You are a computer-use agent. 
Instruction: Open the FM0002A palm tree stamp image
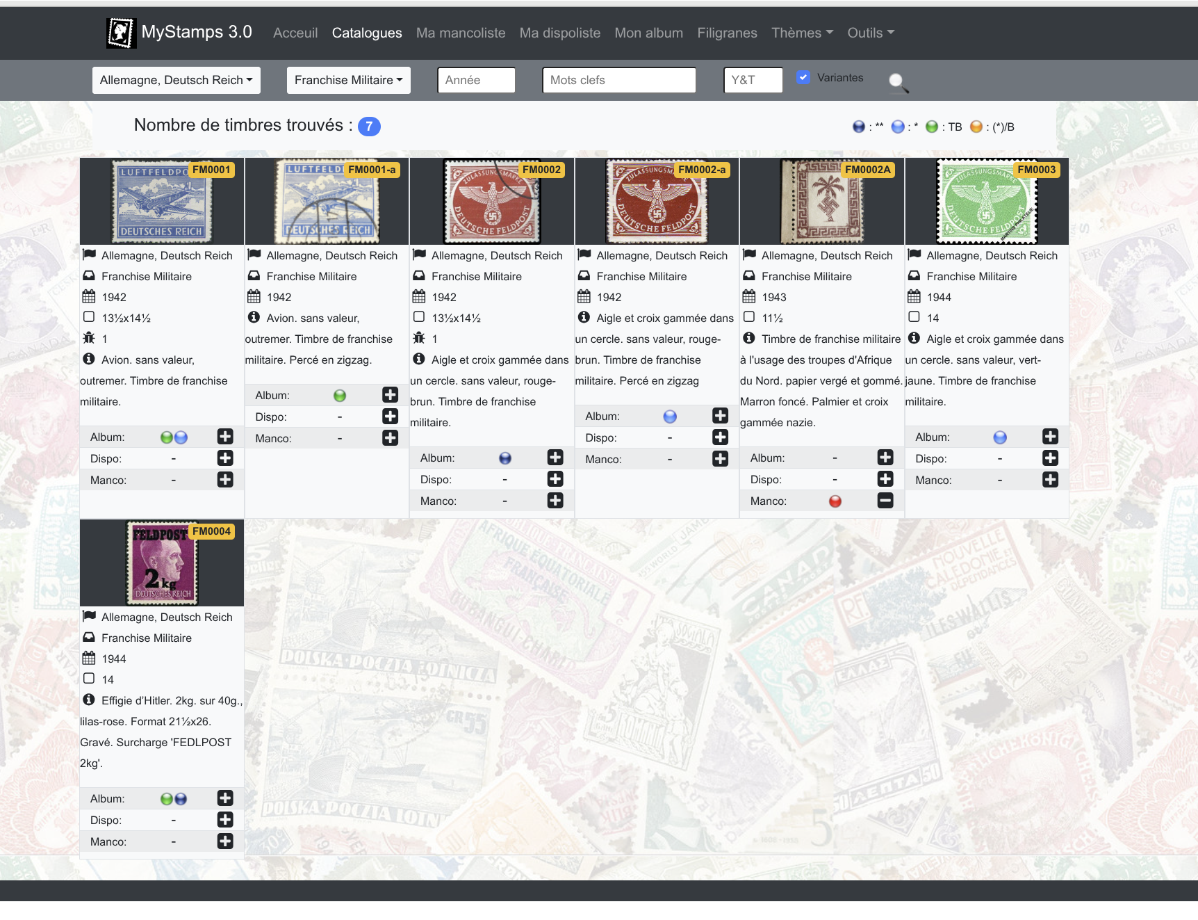click(822, 202)
